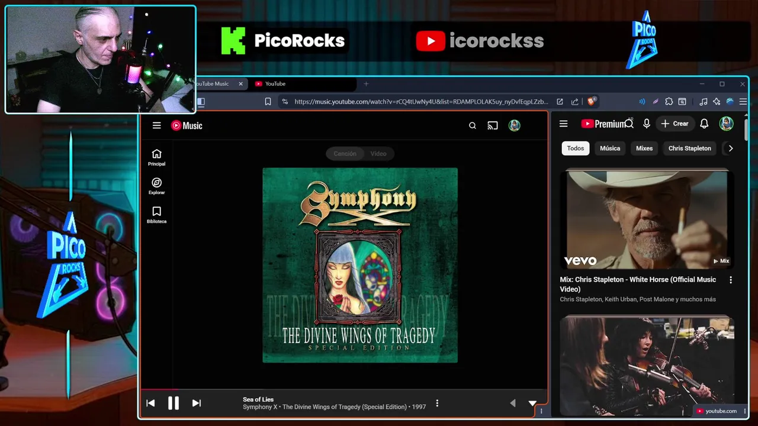Click the share icon in address bar
This screenshot has height=426, width=758.
(x=574, y=102)
